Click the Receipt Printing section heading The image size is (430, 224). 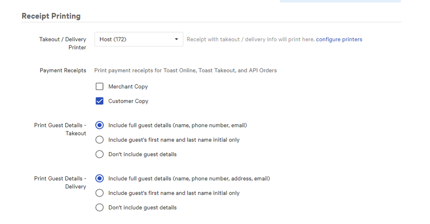click(x=51, y=16)
